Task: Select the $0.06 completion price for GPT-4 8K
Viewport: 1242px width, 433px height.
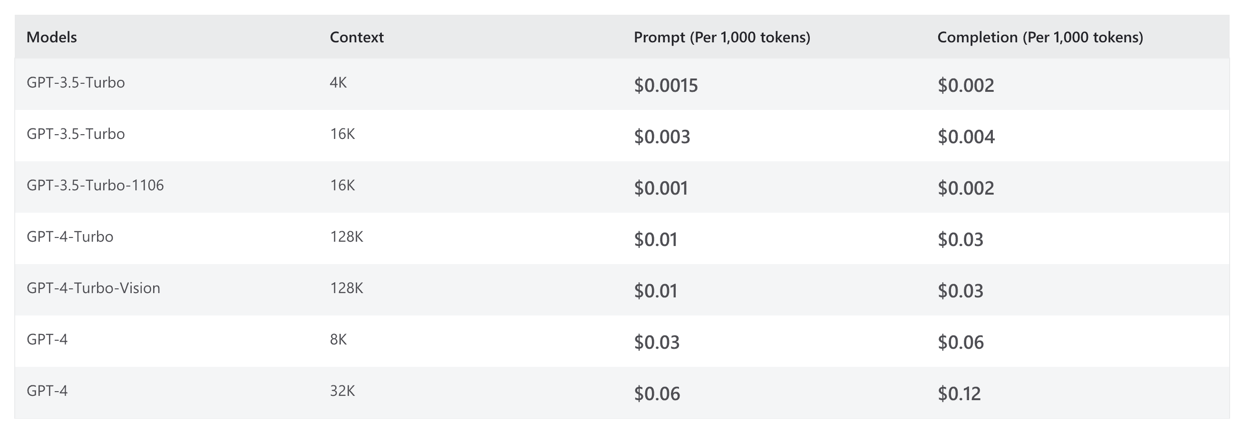Action: [961, 343]
